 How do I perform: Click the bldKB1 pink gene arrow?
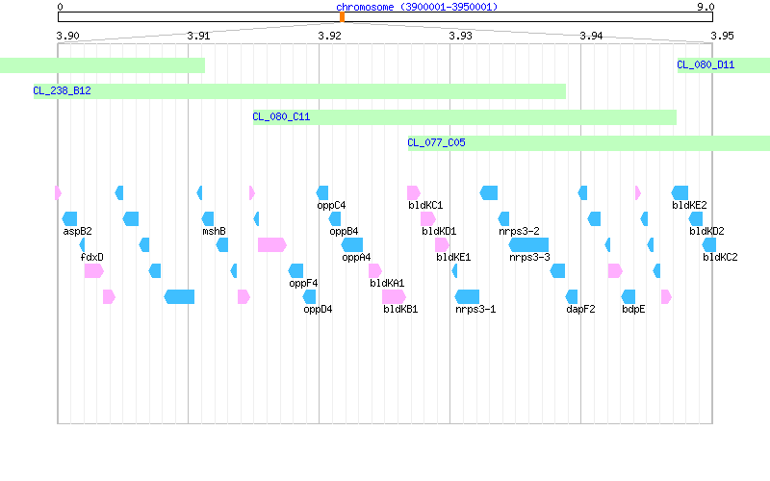(x=394, y=297)
